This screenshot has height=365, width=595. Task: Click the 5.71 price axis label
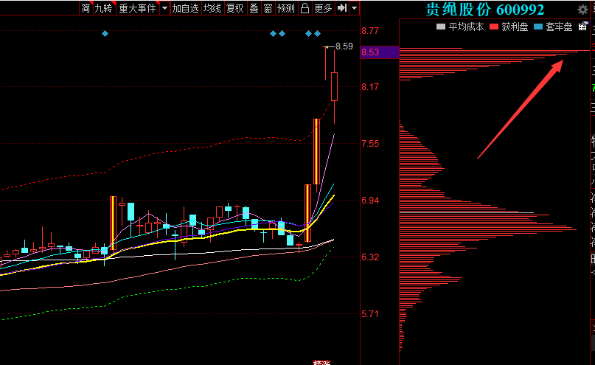(370, 314)
